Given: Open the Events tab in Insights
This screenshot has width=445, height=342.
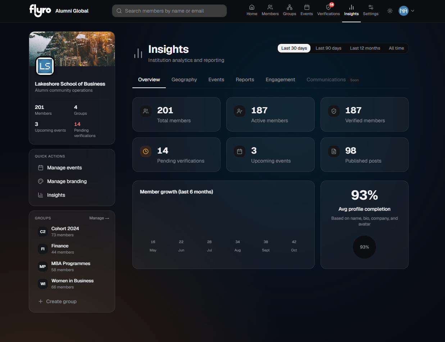Looking at the screenshot, I should click(x=216, y=79).
